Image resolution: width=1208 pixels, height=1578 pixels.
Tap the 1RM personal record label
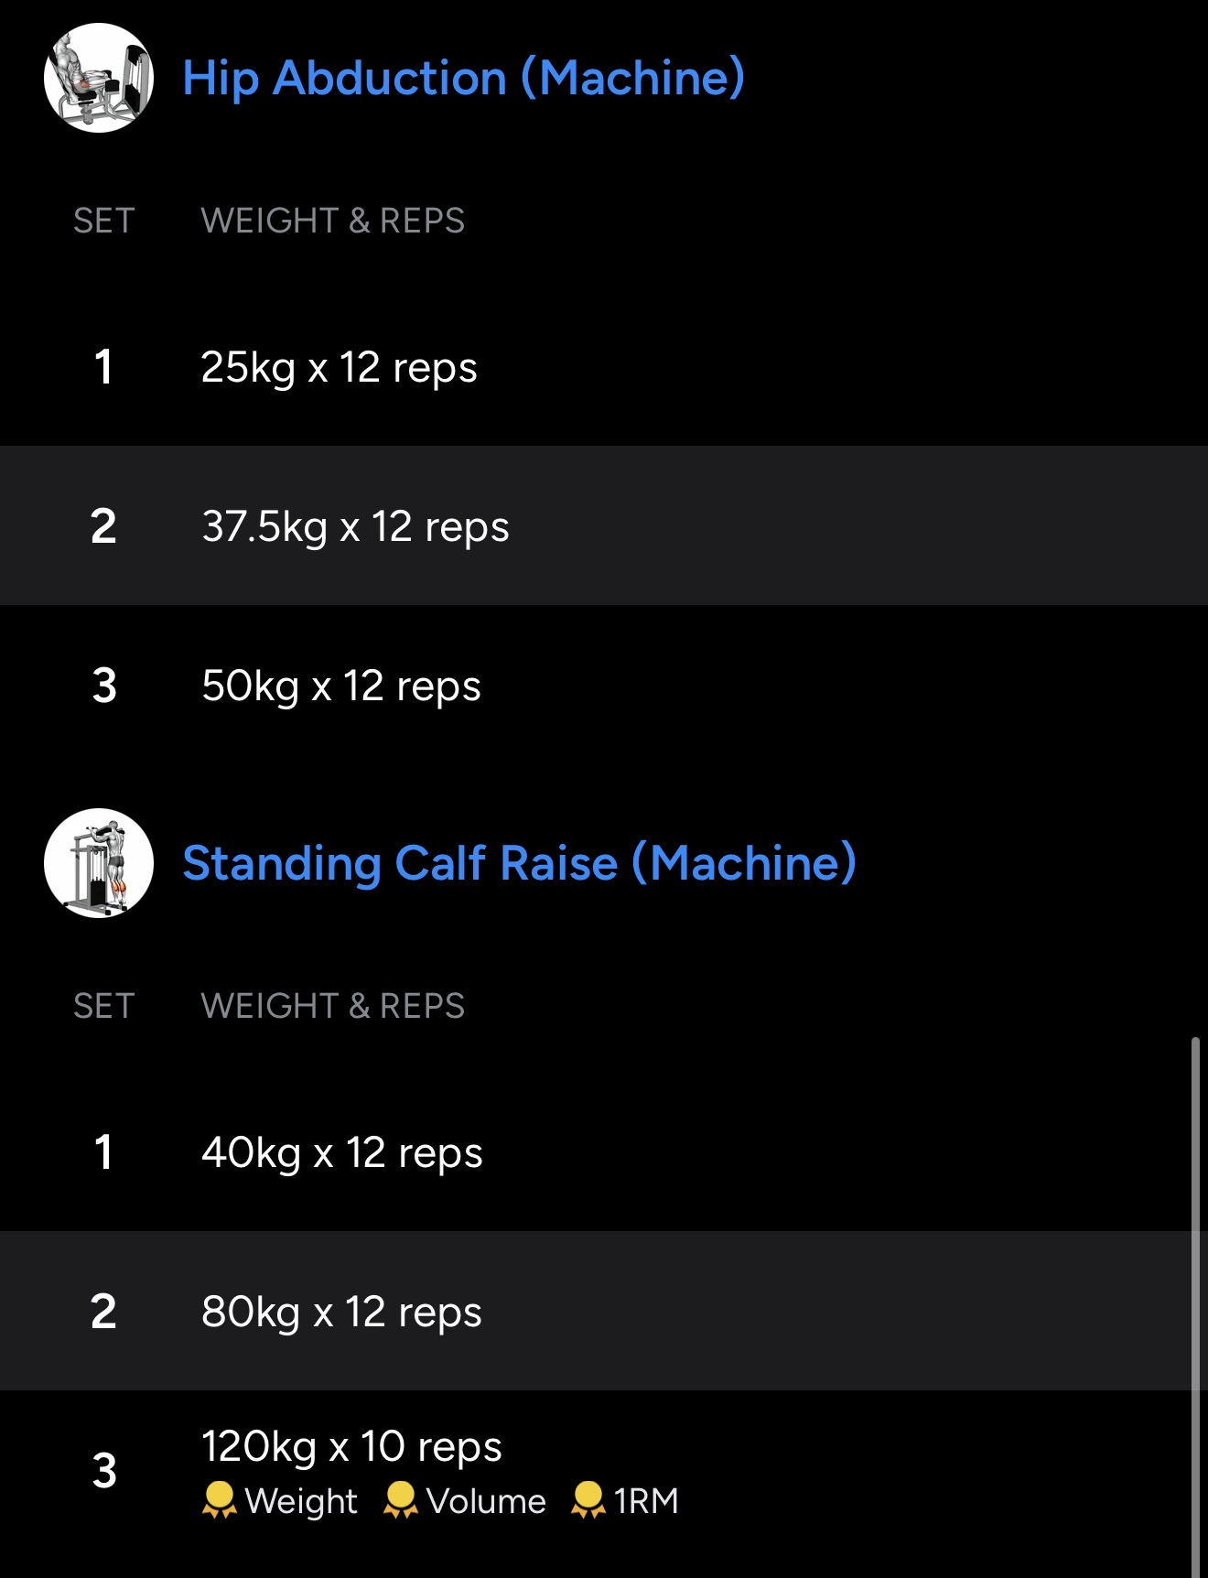pos(646,1501)
